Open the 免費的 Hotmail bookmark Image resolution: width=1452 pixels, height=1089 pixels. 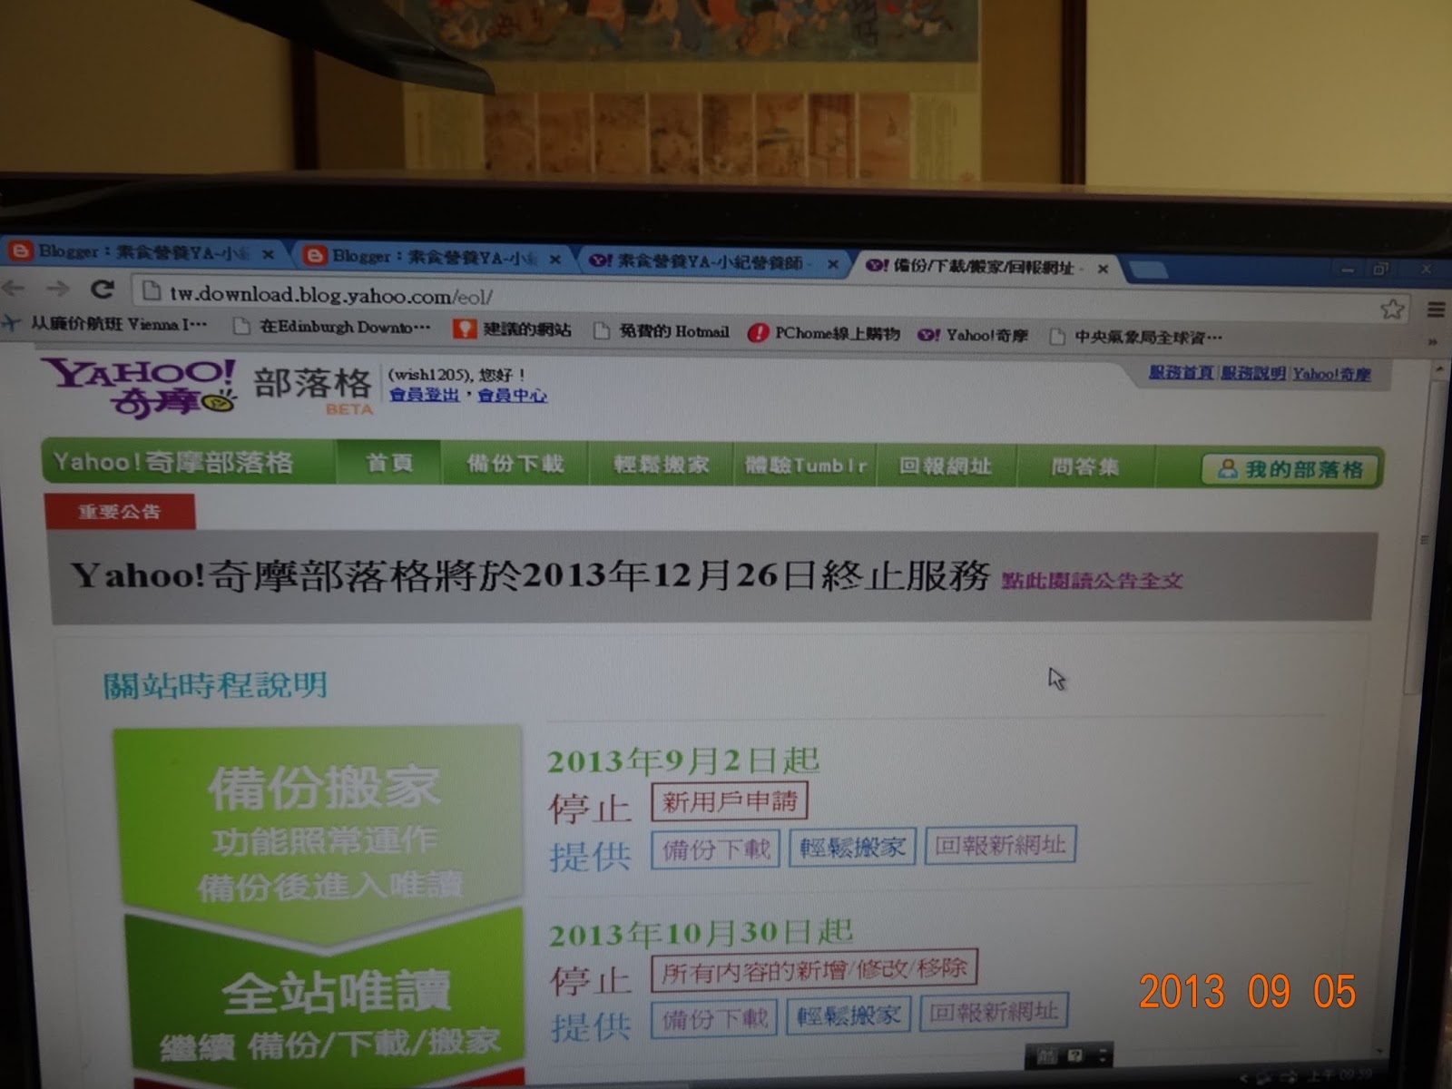tap(662, 331)
